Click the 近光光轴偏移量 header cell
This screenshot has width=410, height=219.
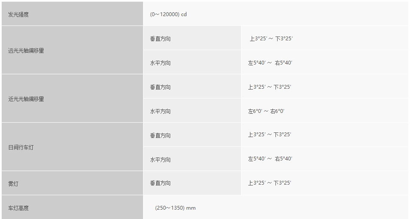[x=72, y=98]
